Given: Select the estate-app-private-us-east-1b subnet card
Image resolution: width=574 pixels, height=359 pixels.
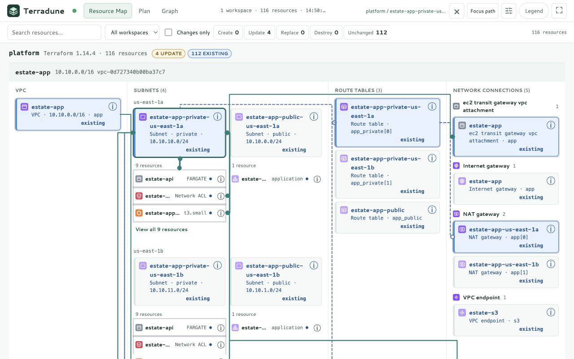Looking at the screenshot, I should 179,281.
